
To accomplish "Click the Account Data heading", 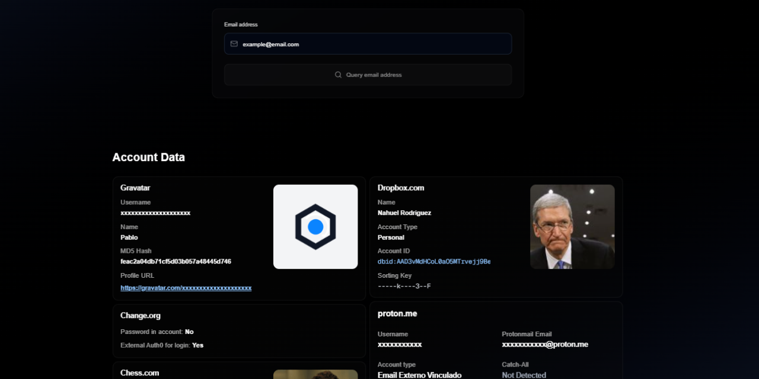I will pos(149,158).
